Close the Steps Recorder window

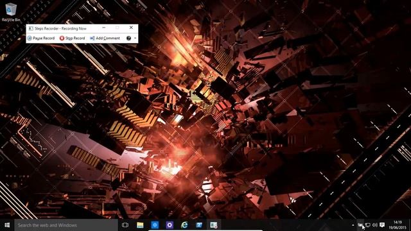(x=131, y=28)
